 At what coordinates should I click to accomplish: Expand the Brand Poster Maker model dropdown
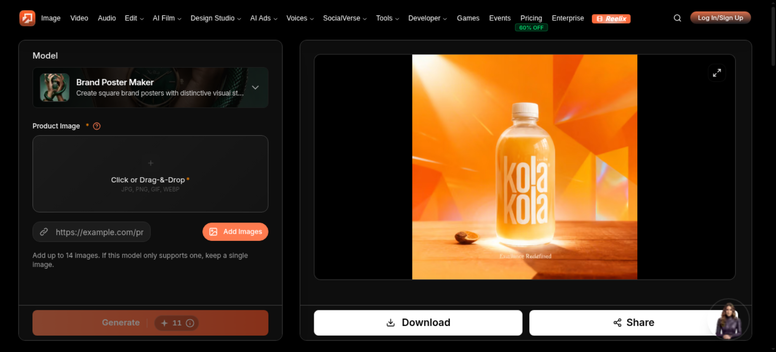(x=255, y=88)
